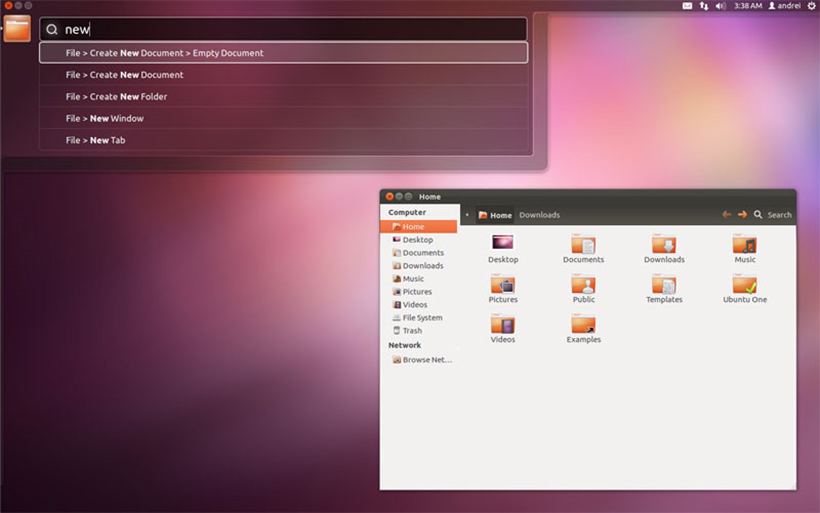
Task: Open the Templates folder icon
Action: pos(664,284)
